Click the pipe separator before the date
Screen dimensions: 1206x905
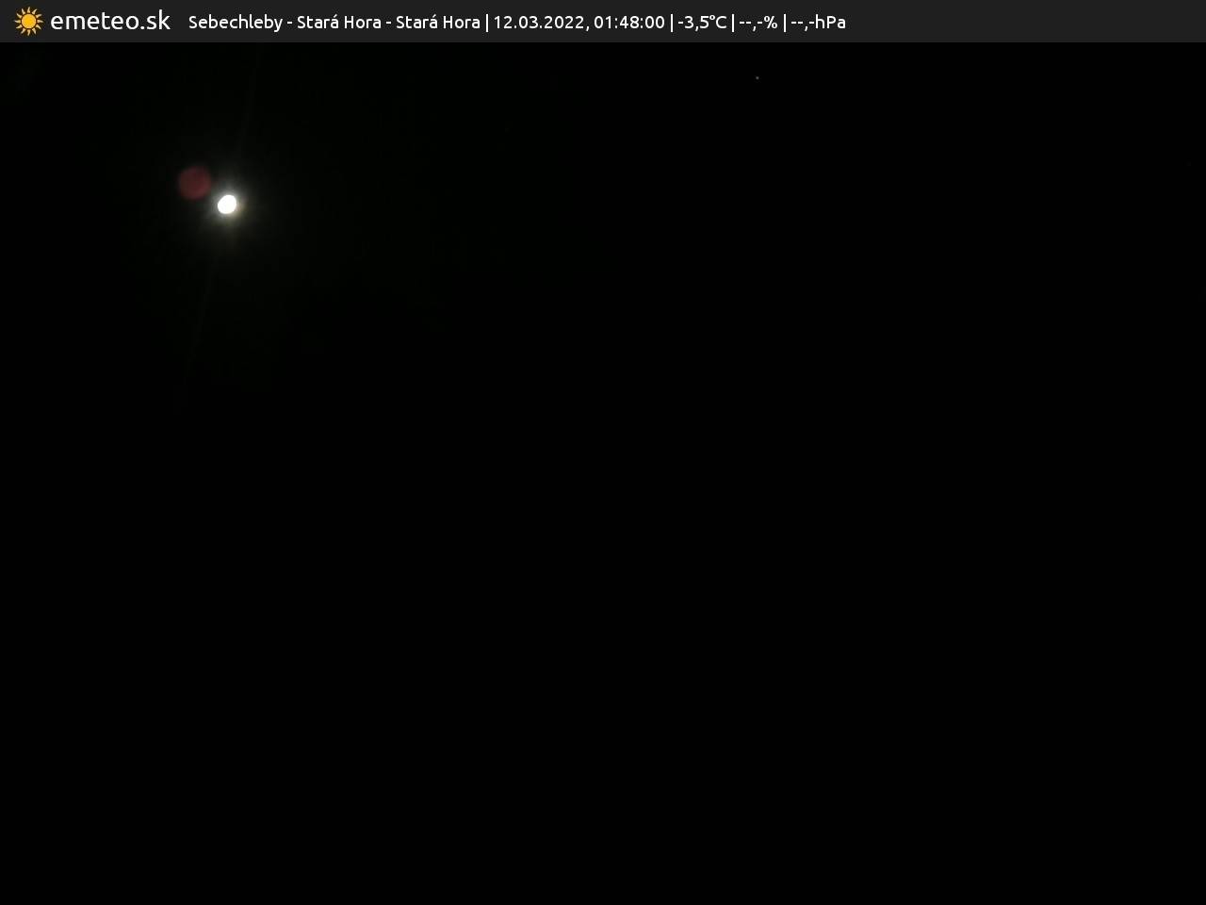[x=487, y=22]
